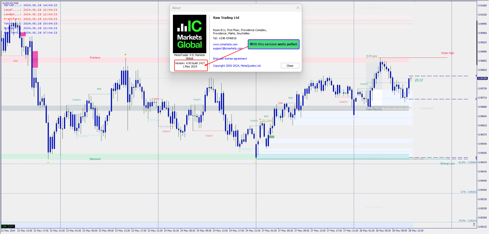Click the 0.91065 price on the price scale

[x=482, y=5]
